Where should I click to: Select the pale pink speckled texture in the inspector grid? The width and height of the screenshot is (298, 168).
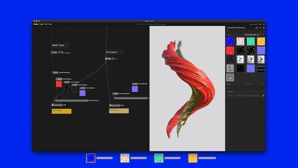240,42
